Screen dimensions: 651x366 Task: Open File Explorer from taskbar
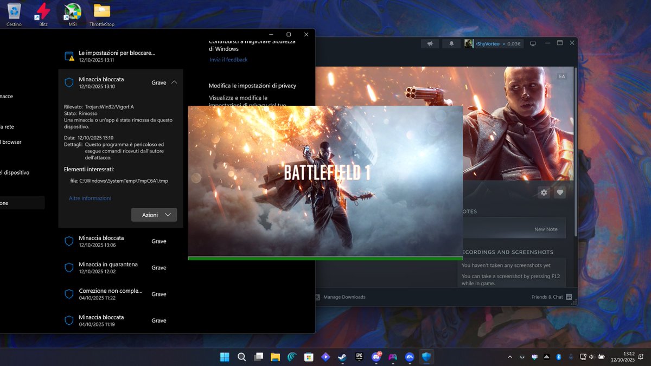click(x=275, y=357)
